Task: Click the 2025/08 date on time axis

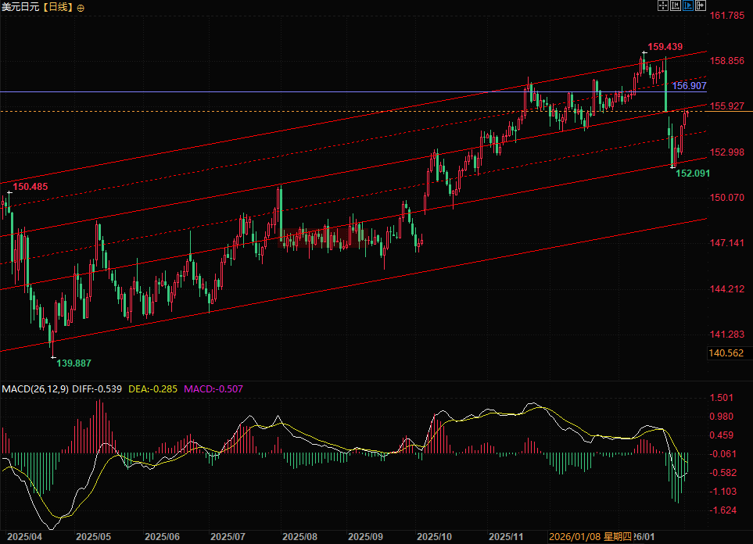Action: click(x=299, y=538)
